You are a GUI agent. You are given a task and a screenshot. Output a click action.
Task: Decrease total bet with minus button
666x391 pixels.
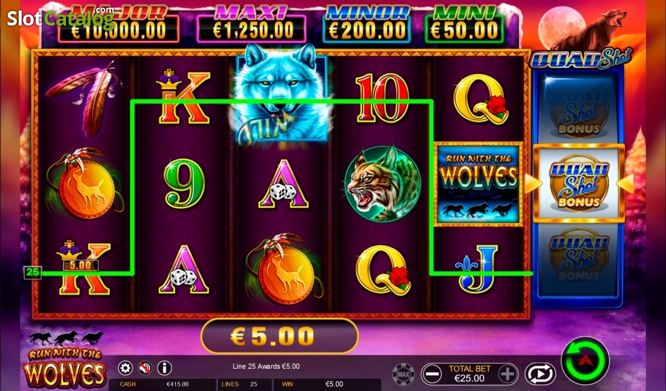point(432,374)
